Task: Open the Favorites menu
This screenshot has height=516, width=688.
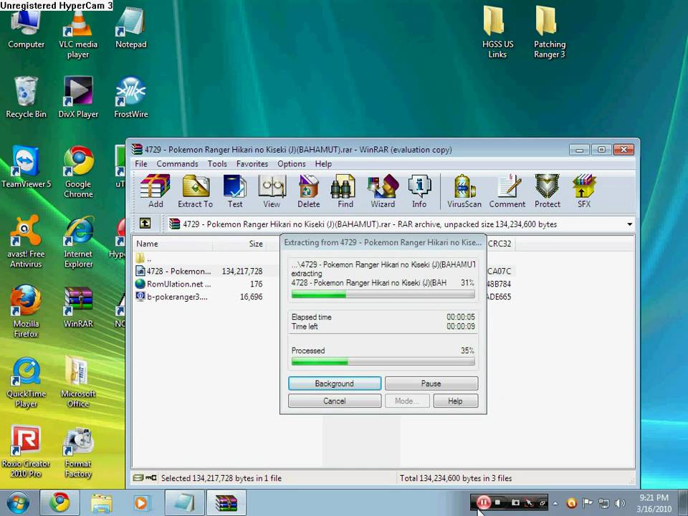Action: pyautogui.click(x=252, y=163)
